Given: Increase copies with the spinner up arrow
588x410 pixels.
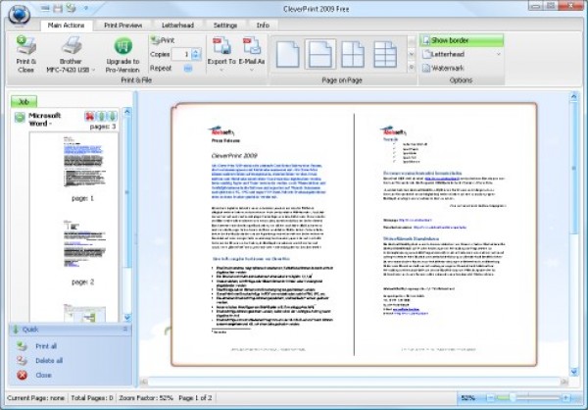Looking at the screenshot, I should [196, 51].
